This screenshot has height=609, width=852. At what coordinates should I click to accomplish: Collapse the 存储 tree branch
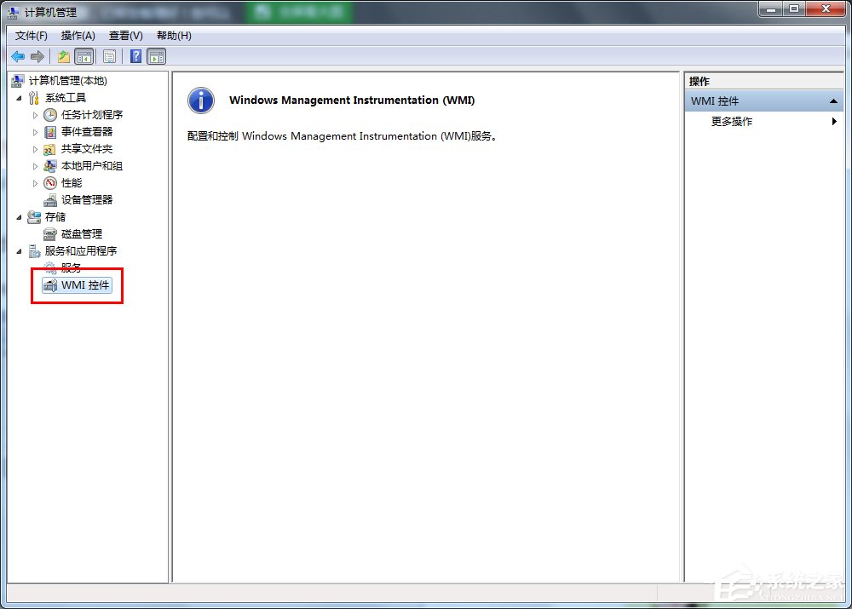pos(20,216)
